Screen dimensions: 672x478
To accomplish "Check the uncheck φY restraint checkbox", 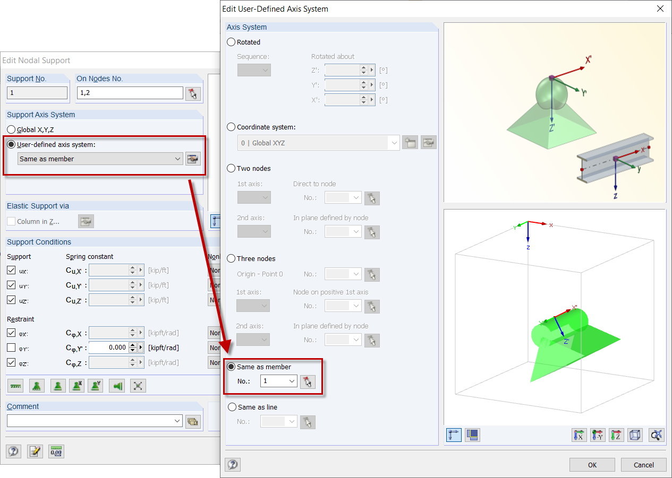I will [x=11, y=347].
